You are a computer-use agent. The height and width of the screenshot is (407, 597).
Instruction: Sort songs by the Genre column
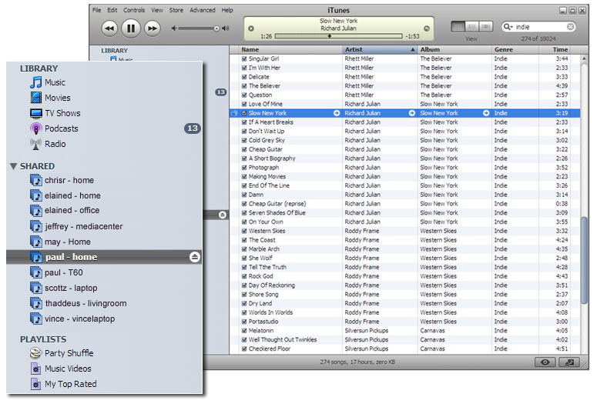point(515,50)
